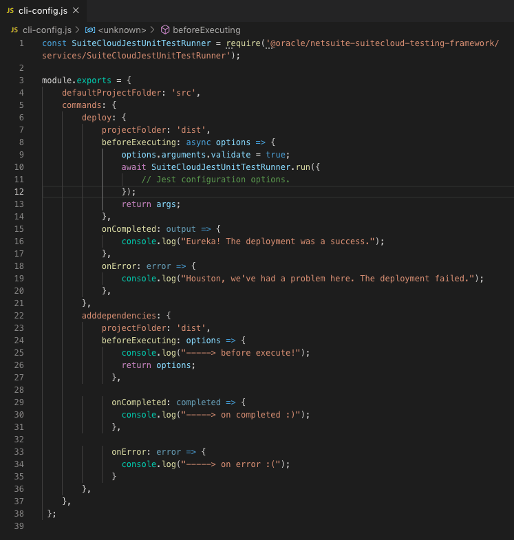
Task: Click the '-----> before execute!' string
Action: click(240, 353)
